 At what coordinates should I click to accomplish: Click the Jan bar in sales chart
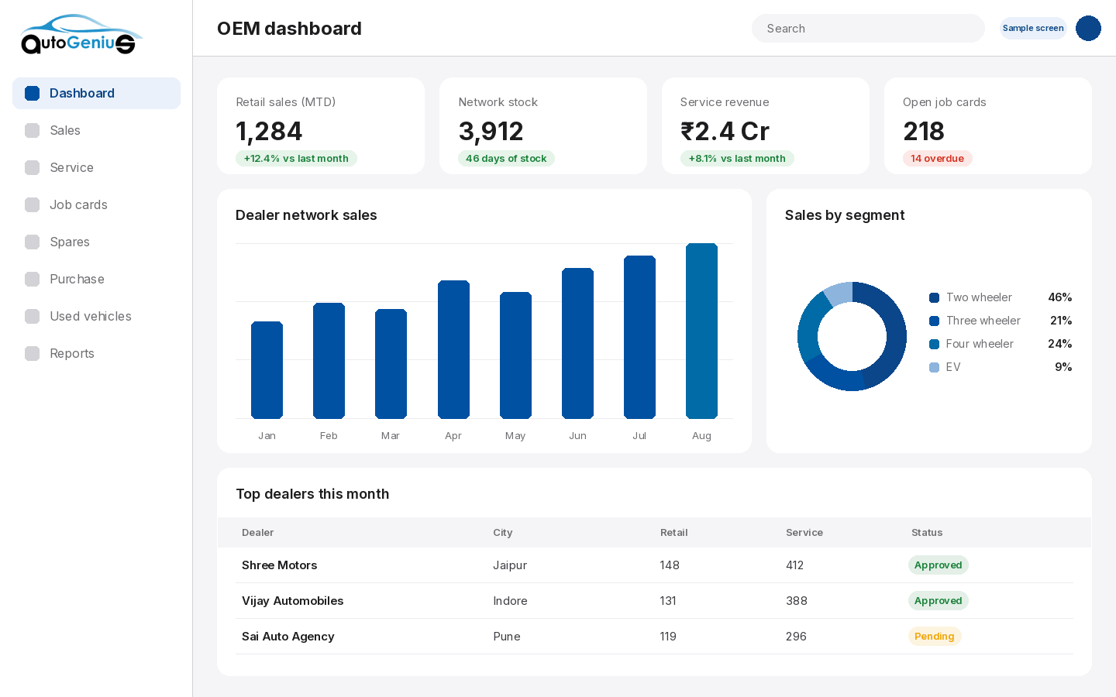[267, 370]
